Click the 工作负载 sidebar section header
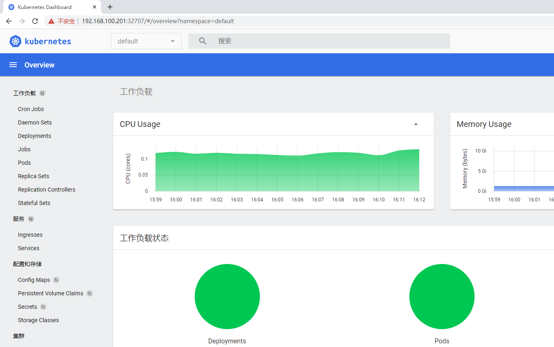The image size is (554, 347). (x=24, y=93)
